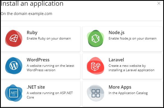The image size is (164, 108).
Task: Open the More Apps title
Action: click(120, 87)
